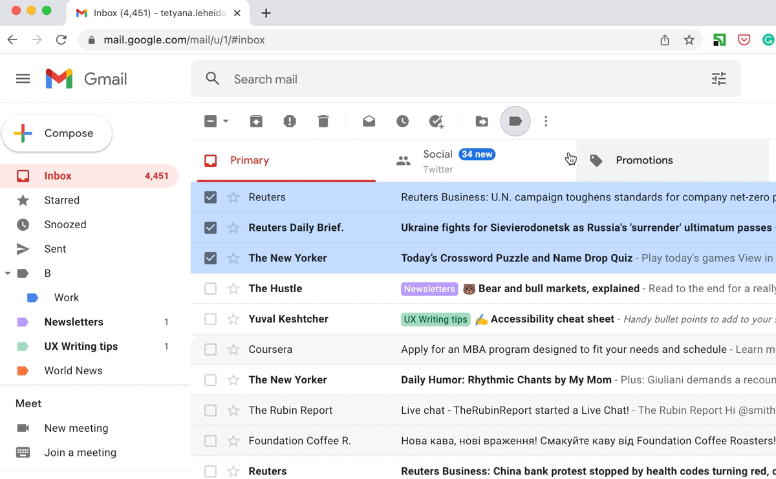Toggle the master select checkbox

point(210,122)
